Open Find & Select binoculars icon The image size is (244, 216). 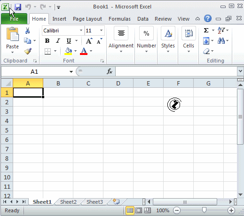(221, 41)
